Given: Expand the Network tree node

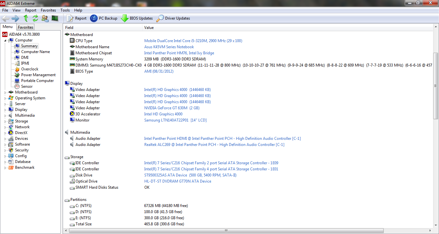Looking at the screenshot, I should pyautogui.click(x=5, y=127).
